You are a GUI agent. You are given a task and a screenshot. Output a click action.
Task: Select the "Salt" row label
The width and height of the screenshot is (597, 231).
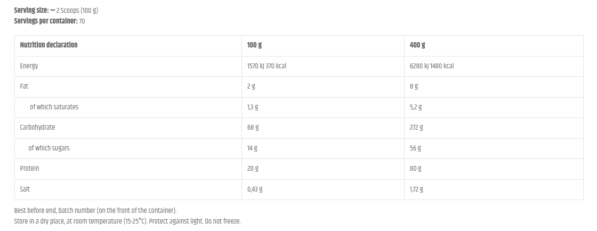point(26,189)
